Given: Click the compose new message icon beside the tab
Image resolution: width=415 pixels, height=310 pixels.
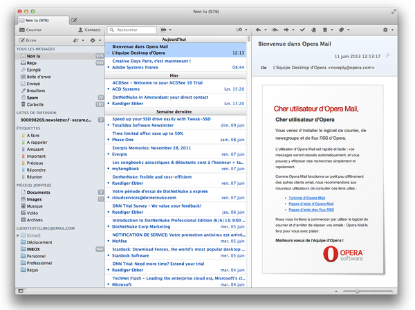Looking at the screenshot, I should click(x=75, y=20).
